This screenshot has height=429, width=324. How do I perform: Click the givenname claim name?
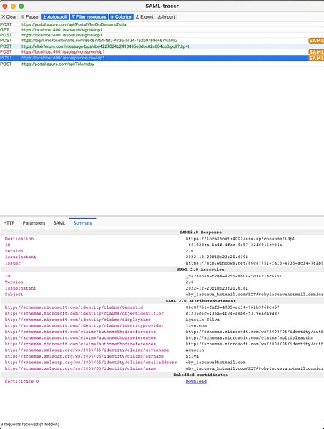87,350
